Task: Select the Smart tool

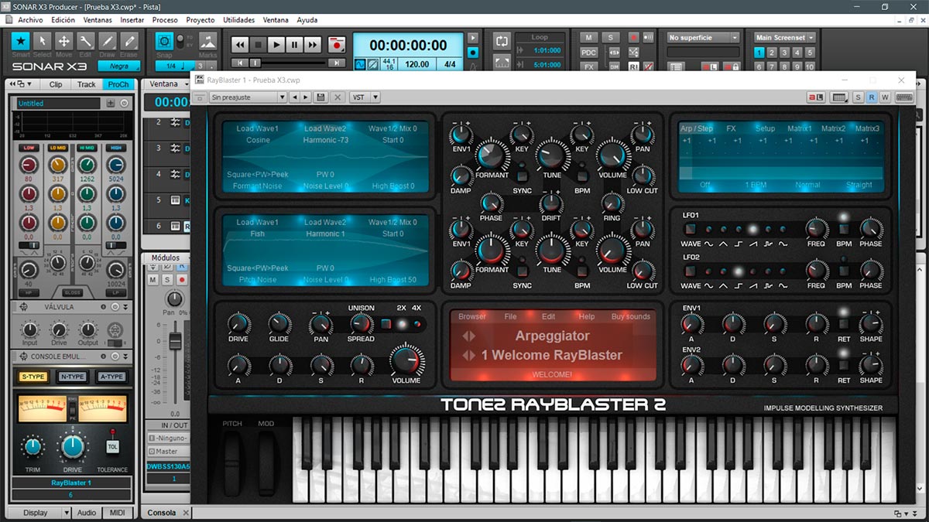Action: 21,41
